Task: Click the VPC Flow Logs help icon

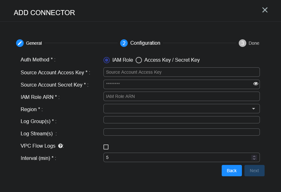Action: tap(61, 146)
